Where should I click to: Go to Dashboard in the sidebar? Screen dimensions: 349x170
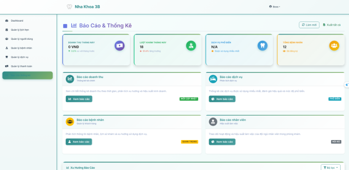click(x=17, y=21)
